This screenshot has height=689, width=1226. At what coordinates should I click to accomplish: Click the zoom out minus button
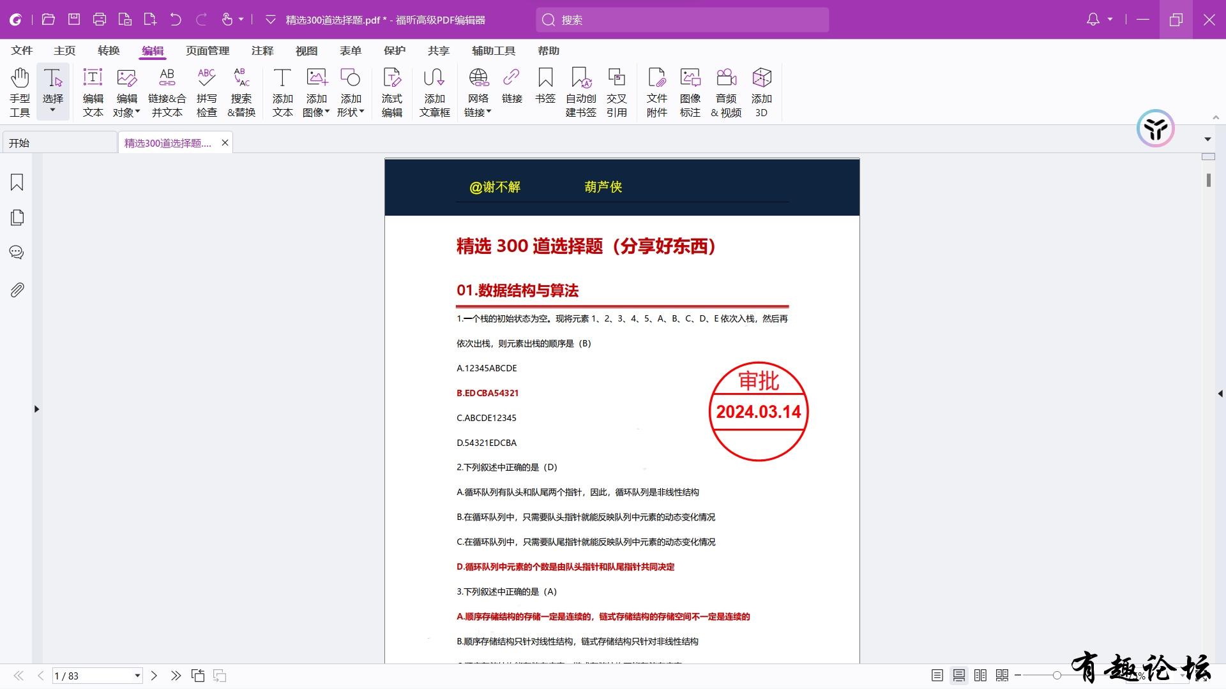pos(1018,675)
